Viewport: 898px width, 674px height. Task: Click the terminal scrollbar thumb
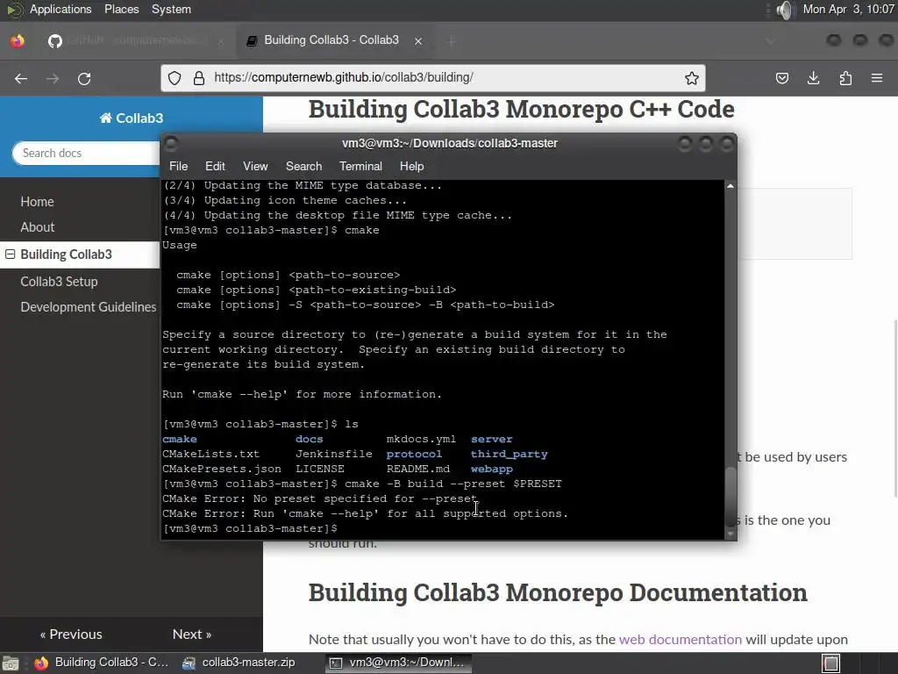[x=731, y=497]
